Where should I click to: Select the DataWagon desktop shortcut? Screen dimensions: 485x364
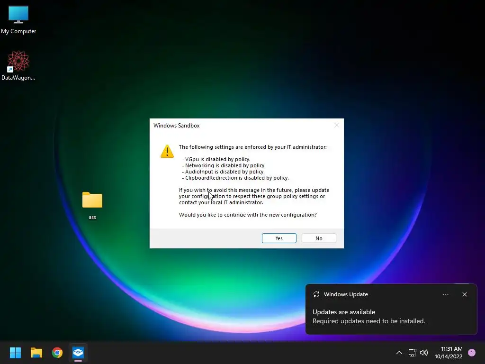tap(18, 65)
